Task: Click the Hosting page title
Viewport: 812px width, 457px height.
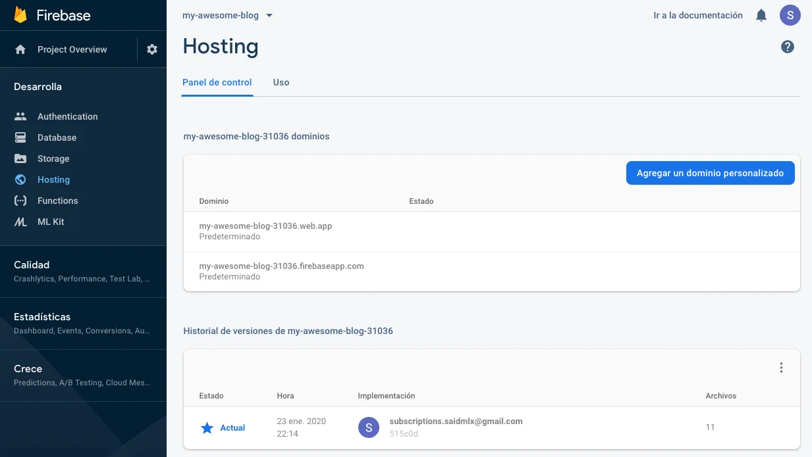Action: click(x=221, y=47)
